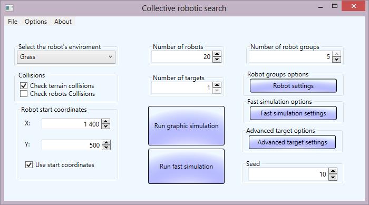
Task: Increase Number of targets with up arrow
Action: point(217,85)
